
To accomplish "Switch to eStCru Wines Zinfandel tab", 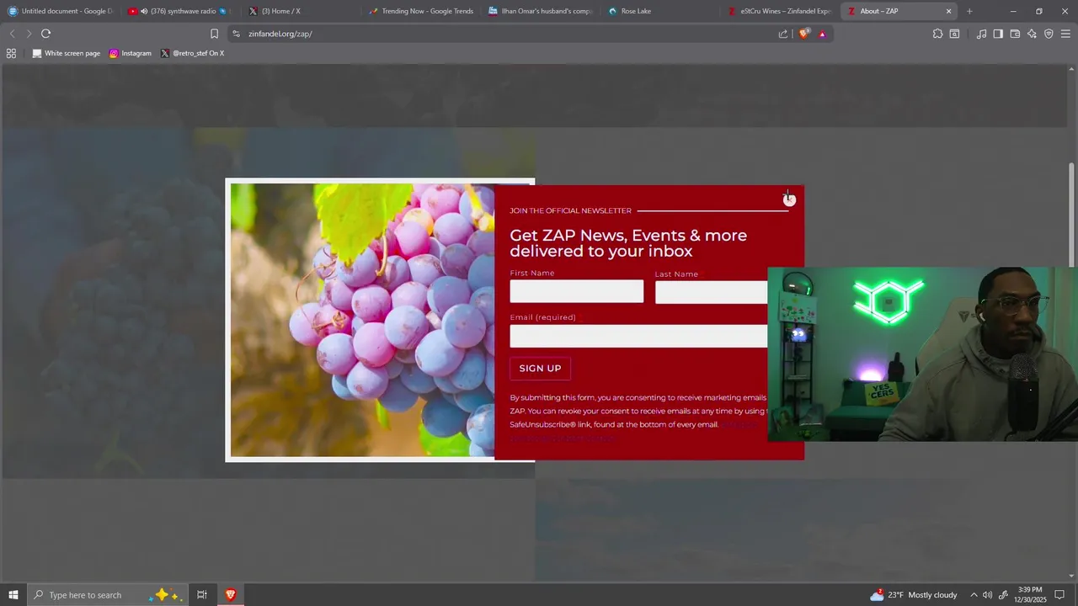I will pos(780,11).
